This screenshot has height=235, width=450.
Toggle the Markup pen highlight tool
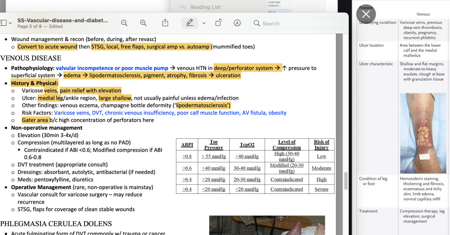[x=190, y=23]
